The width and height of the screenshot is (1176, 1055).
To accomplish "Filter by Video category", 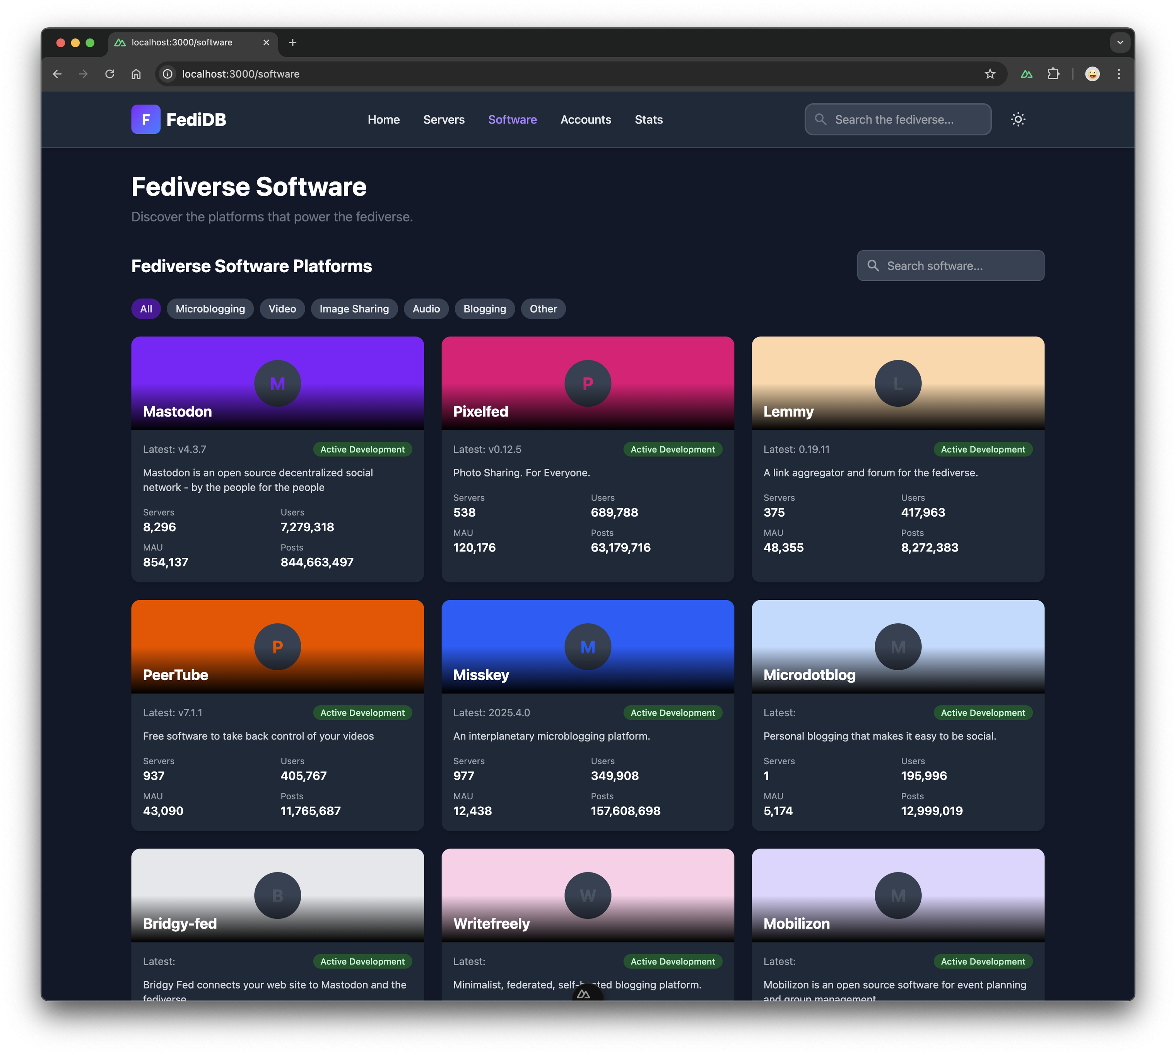I will (x=282, y=309).
